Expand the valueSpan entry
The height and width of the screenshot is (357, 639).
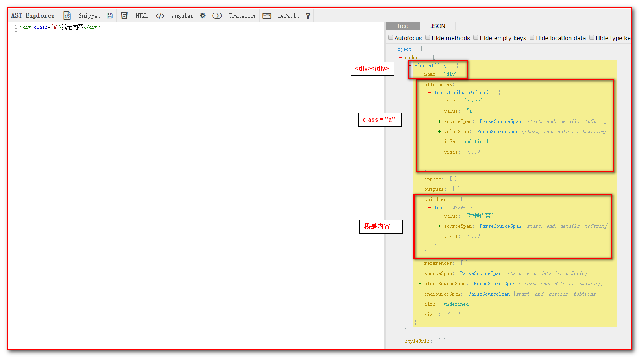439,132
